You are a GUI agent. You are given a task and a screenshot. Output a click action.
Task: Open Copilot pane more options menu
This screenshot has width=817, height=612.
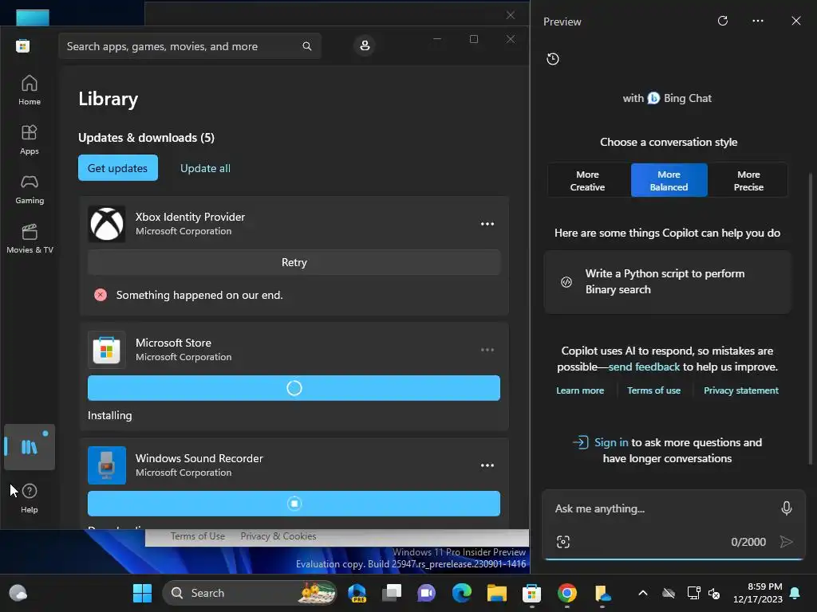[758, 21]
